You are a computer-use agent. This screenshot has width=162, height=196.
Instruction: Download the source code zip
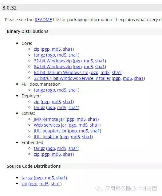(x=24, y=184)
